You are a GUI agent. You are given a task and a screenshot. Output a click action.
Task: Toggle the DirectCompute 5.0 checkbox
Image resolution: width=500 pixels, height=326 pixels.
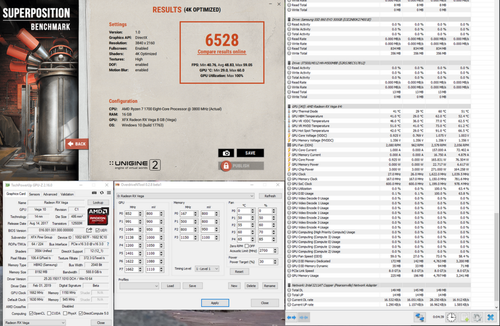[x=81, y=313]
